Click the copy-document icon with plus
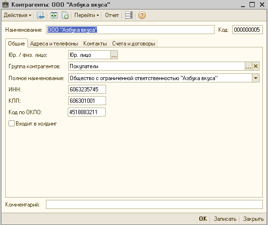 pyautogui.click(x=65, y=15)
